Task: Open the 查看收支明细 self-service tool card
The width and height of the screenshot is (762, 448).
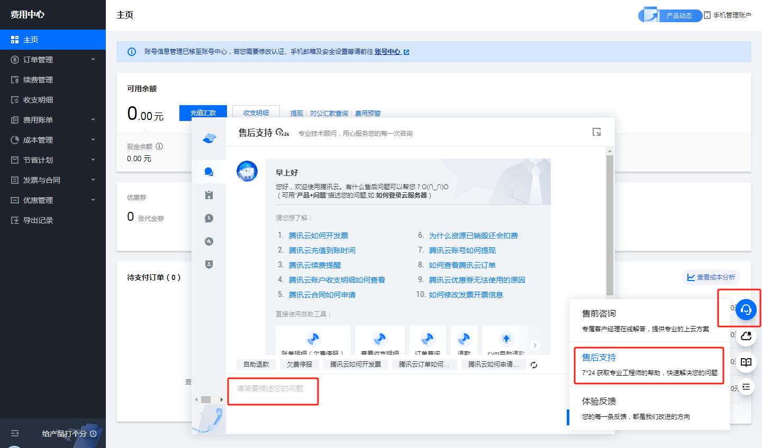Action: pyautogui.click(x=380, y=340)
